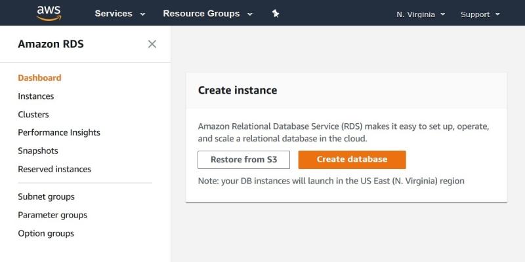Go to Parameter groups

pos(52,215)
